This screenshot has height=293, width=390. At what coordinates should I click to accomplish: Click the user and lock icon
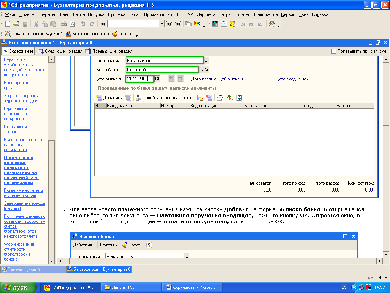pyautogui.click(x=232, y=24)
